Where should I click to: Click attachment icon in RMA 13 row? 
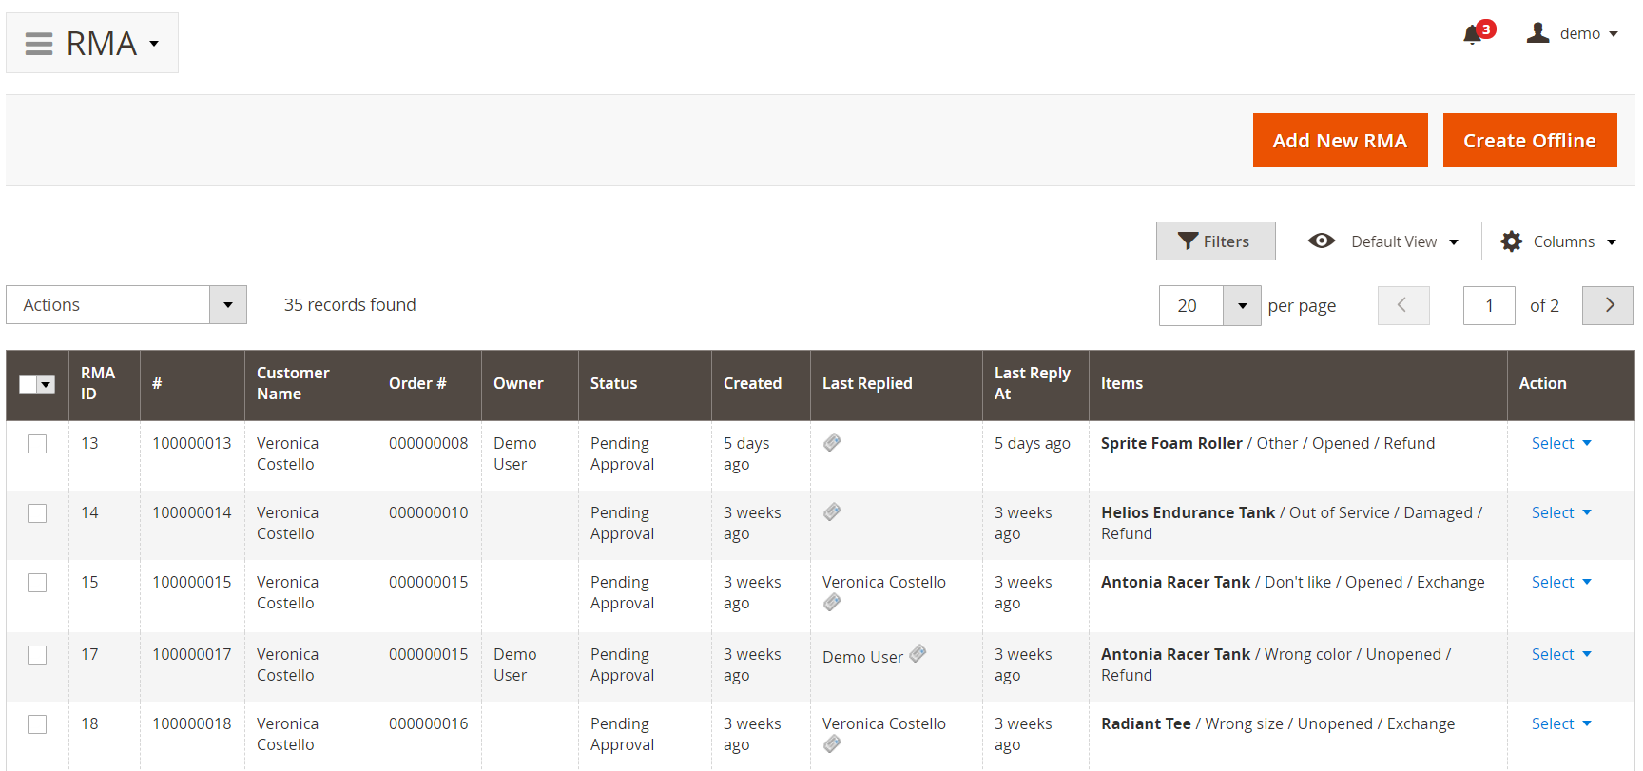[832, 442]
